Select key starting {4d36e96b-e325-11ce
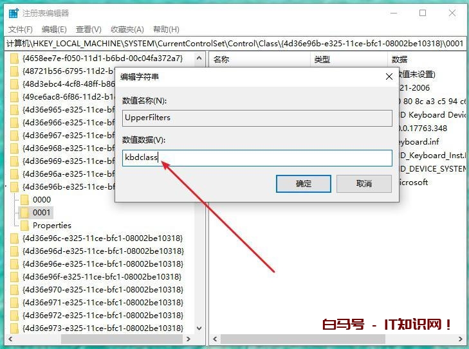This screenshot has width=469, height=349. (x=68, y=187)
